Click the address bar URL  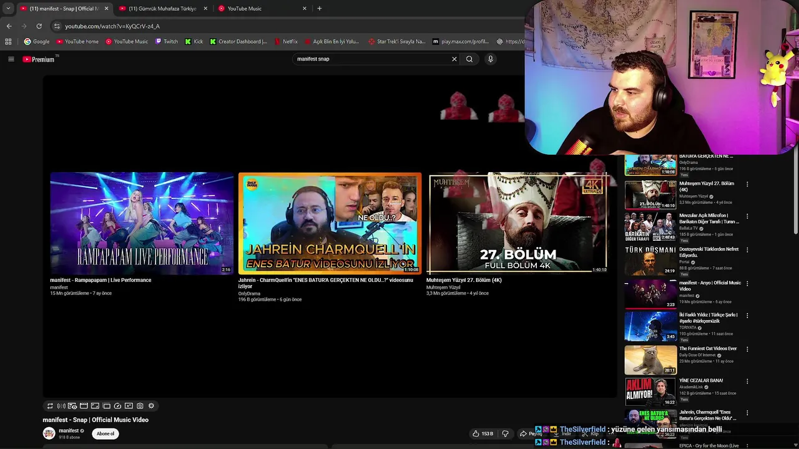coord(112,26)
